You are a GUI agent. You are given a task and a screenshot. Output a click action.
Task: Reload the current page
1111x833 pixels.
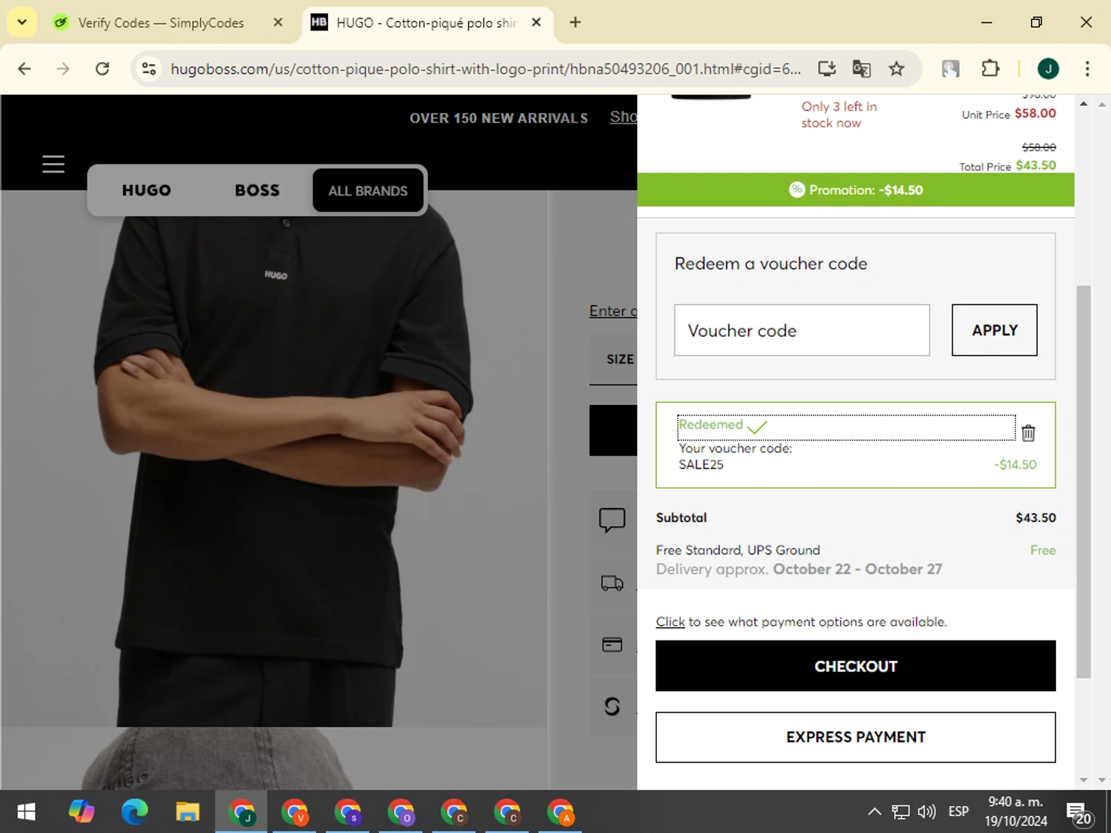click(102, 69)
